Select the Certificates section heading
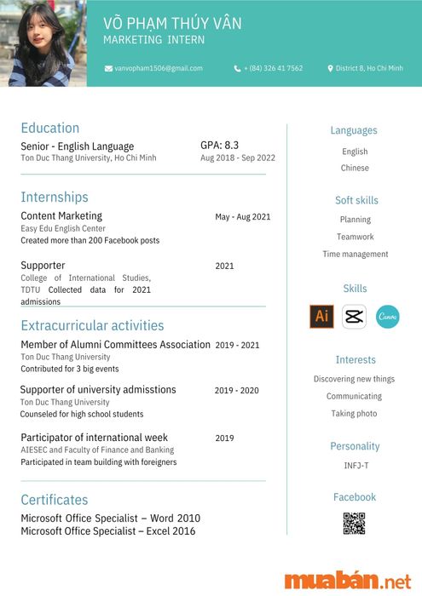The image size is (422, 596). [x=55, y=500]
